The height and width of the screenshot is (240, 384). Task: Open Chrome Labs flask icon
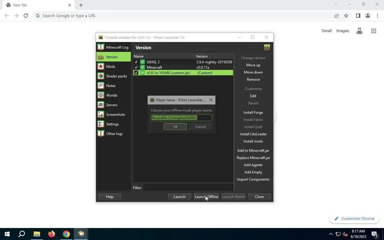pyautogui.click(x=359, y=31)
